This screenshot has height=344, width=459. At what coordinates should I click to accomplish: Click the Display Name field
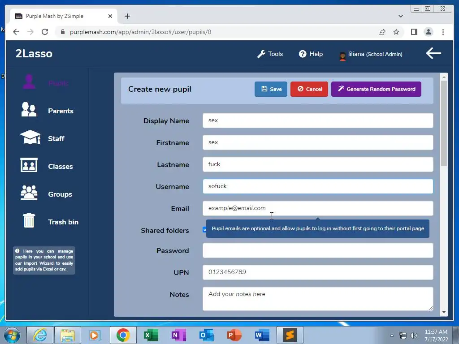click(x=318, y=120)
